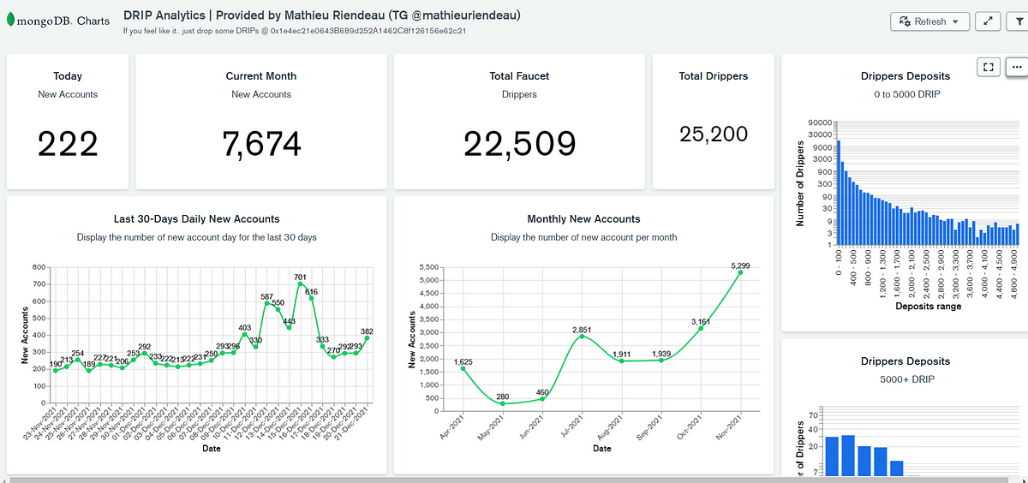
Task: Select the Today New Accounts value 222
Action: click(68, 144)
